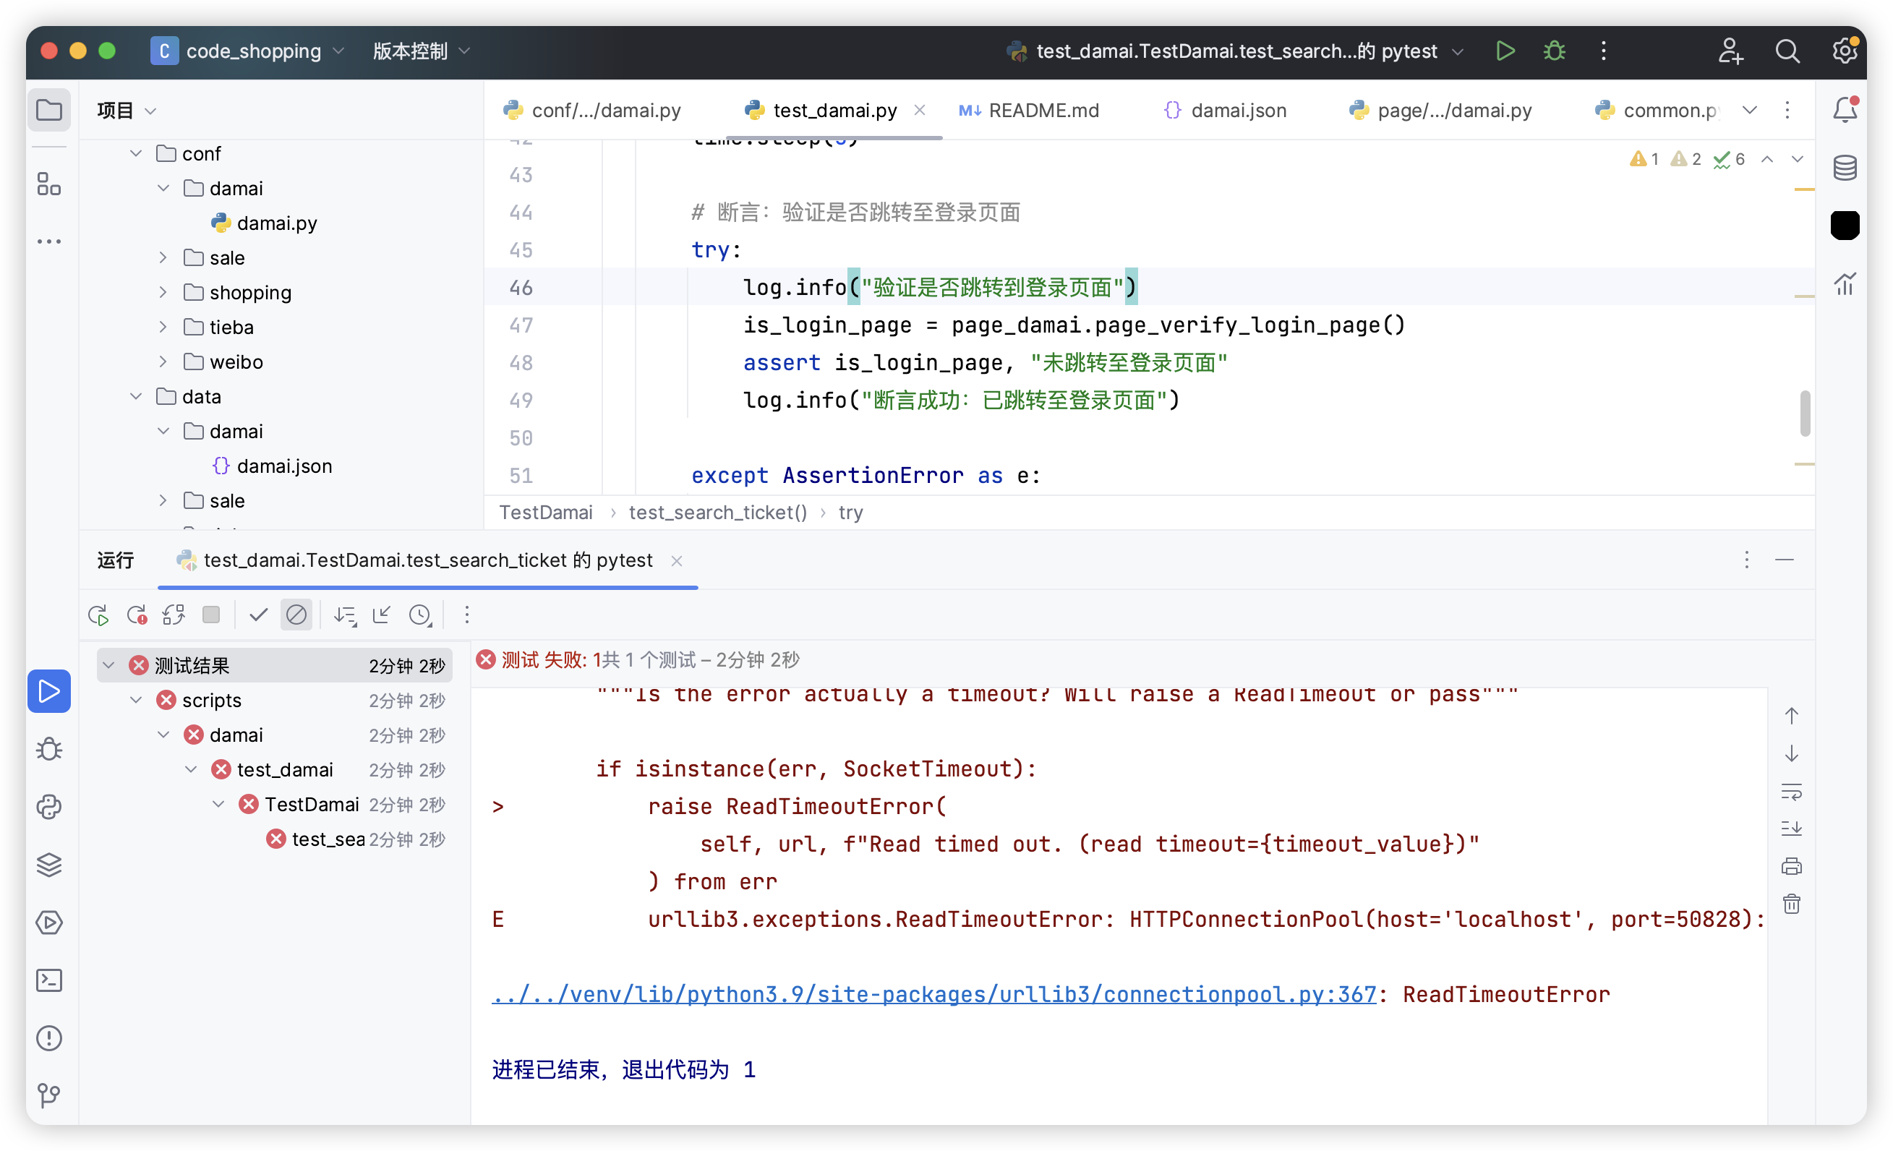Click the Debug bug icon in title bar
The image size is (1893, 1151).
click(1554, 51)
